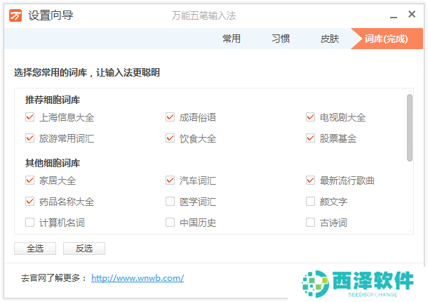The height and width of the screenshot is (302, 428).
Task: Disable 旅游常用词汇 dictionary
Action: tap(29, 138)
